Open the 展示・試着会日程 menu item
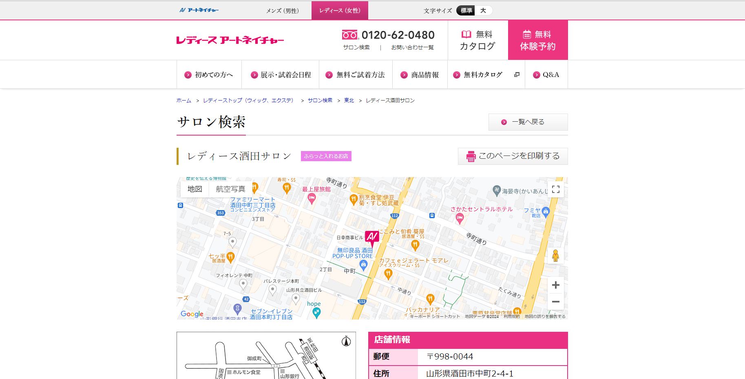The width and height of the screenshot is (745, 379). (x=281, y=74)
